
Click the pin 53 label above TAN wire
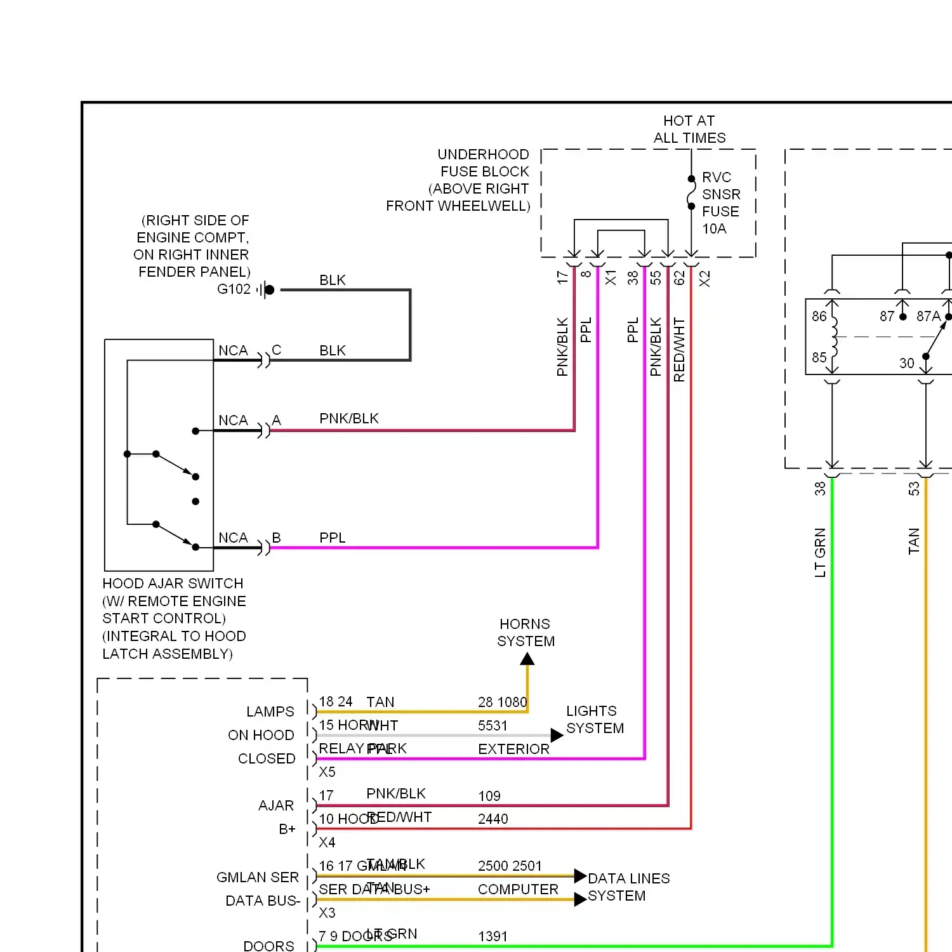[914, 489]
